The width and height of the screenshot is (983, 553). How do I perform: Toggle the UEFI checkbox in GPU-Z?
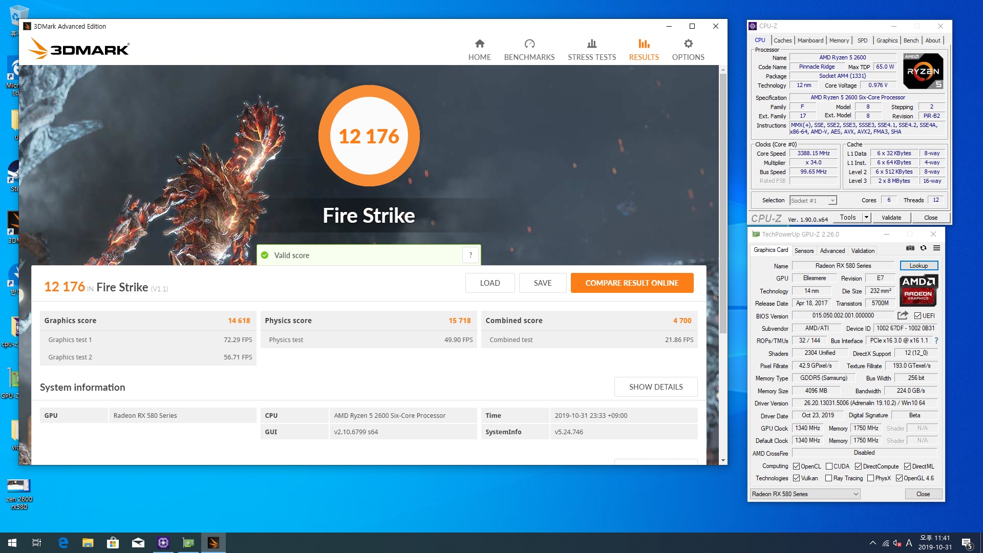click(x=917, y=316)
